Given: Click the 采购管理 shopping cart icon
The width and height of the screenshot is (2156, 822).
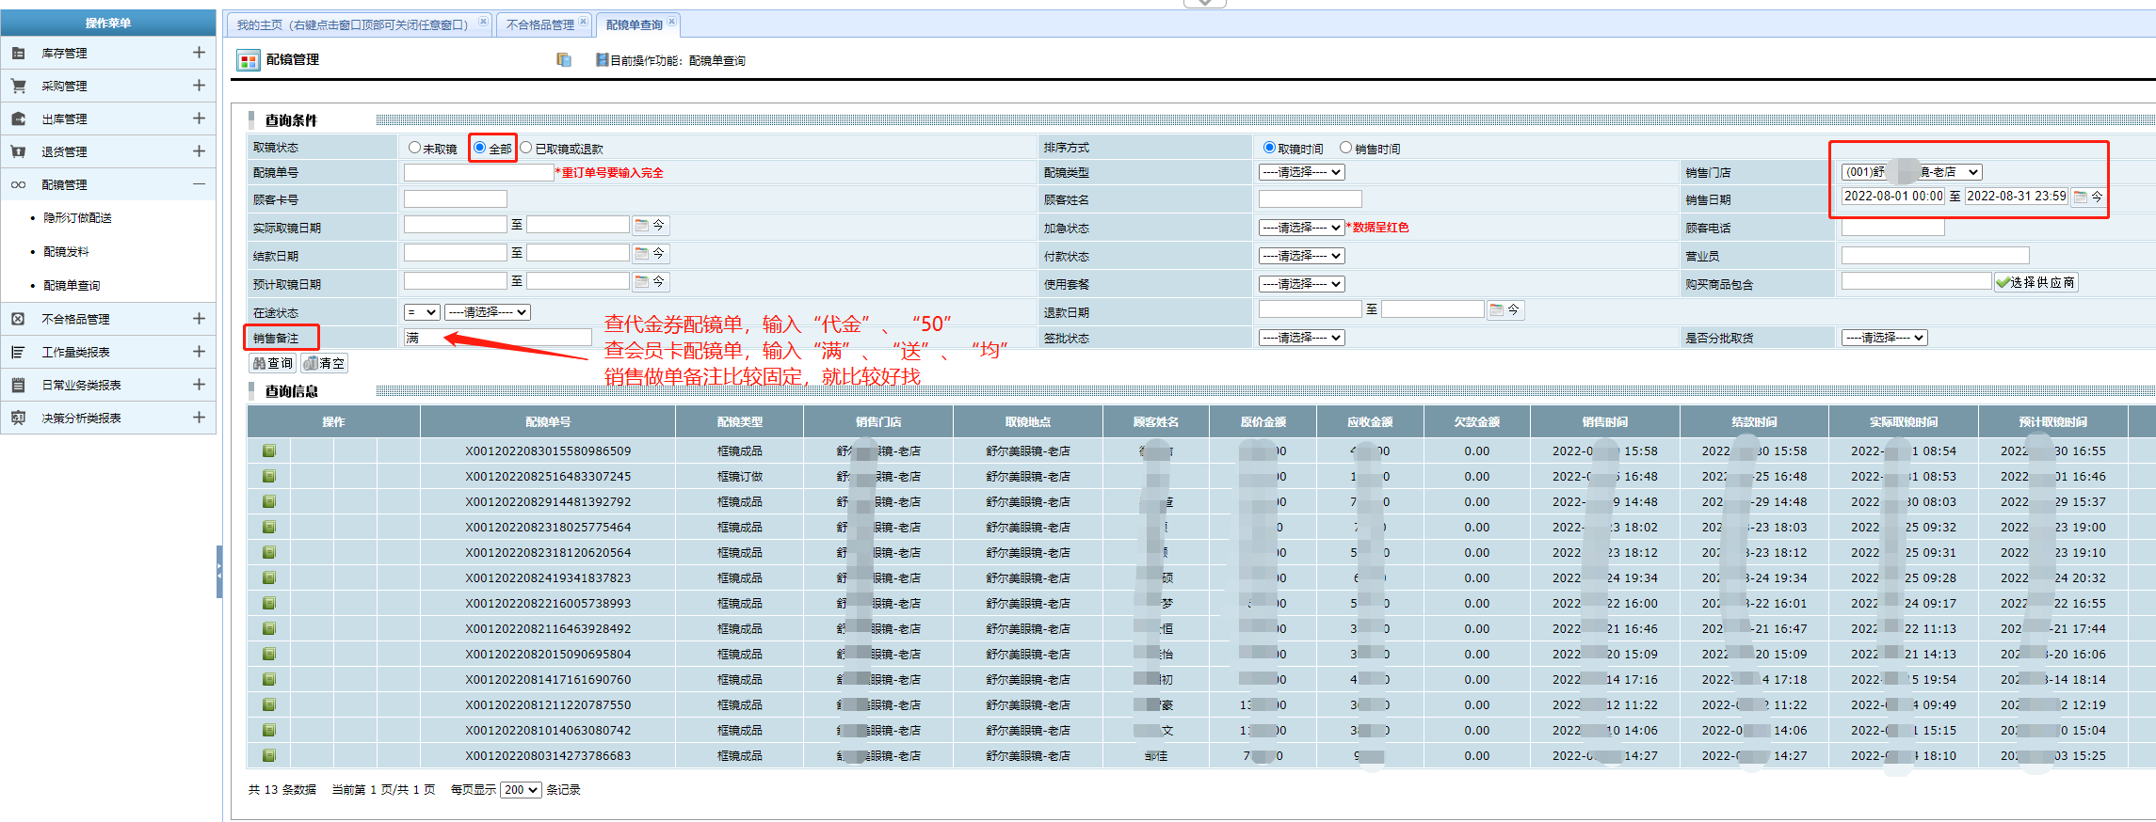Looking at the screenshot, I should point(18,86).
